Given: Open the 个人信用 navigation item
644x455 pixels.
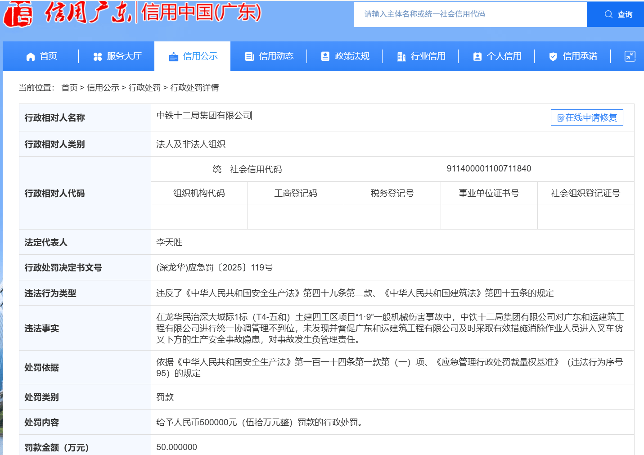Looking at the screenshot, I should click(504, 56).
